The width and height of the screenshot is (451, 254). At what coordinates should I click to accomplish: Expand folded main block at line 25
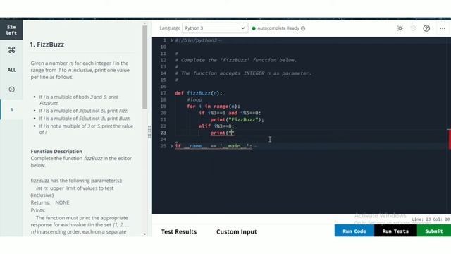(171, 146)
